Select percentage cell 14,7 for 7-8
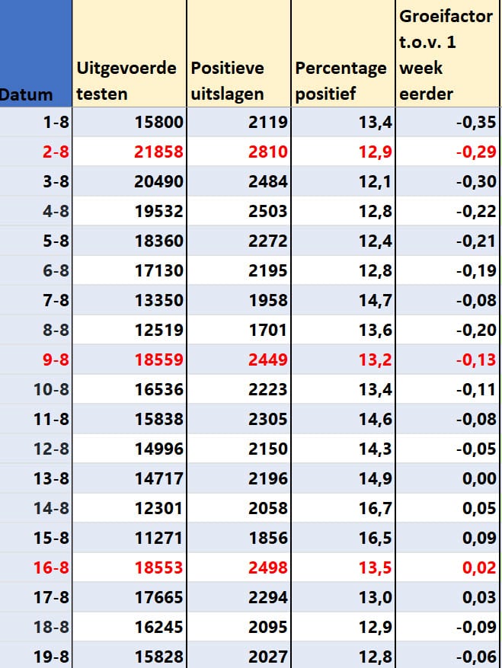This screenshot has width=502, height=668. click(x=343, y=300)
